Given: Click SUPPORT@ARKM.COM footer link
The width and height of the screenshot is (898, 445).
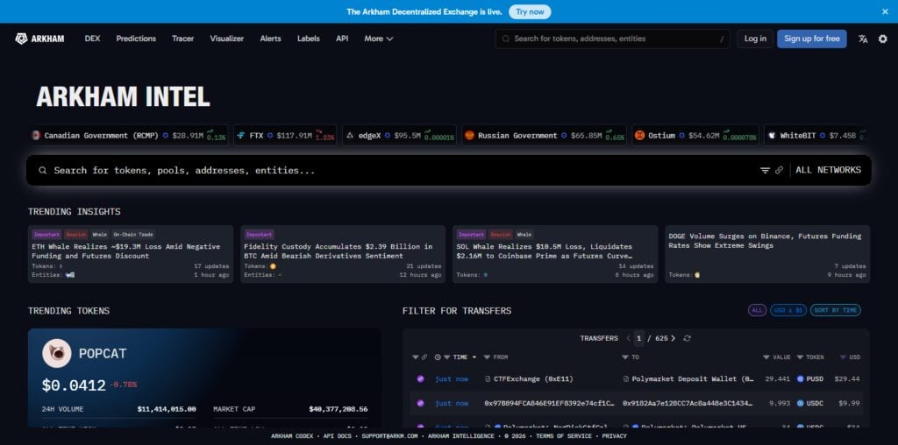Looking at the screenshot, I should click(389, 436).
